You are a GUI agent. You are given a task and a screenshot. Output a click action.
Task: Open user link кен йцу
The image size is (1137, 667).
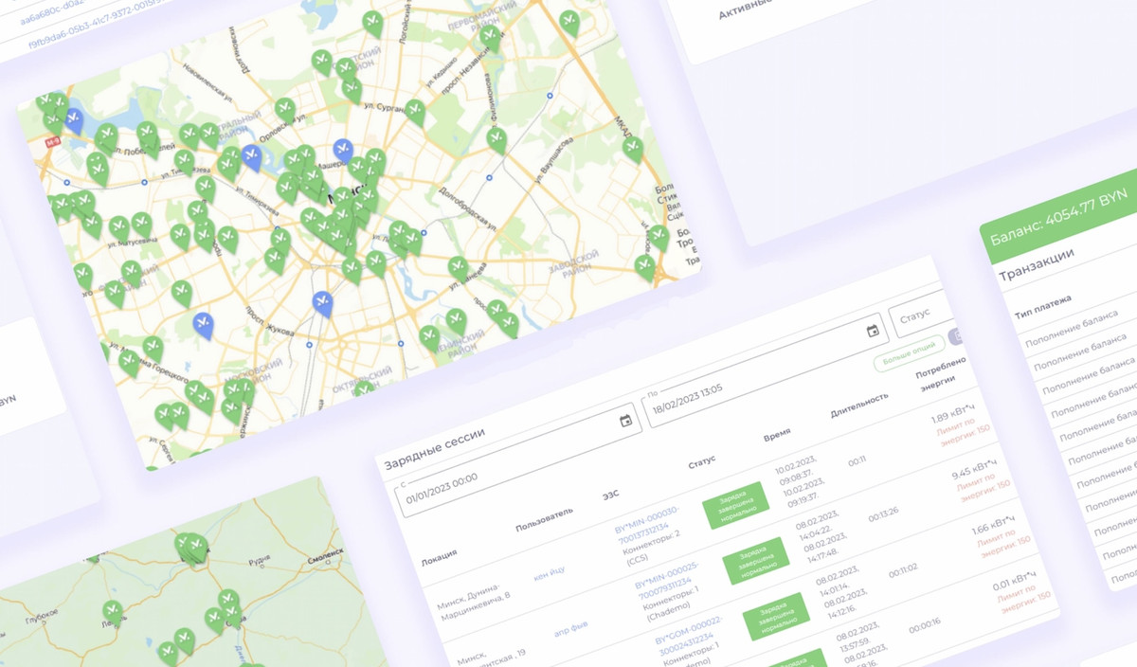[551, 573]
